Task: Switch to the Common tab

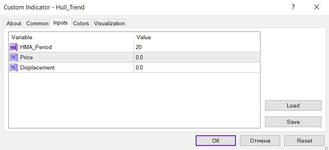Action: [37, 23]
